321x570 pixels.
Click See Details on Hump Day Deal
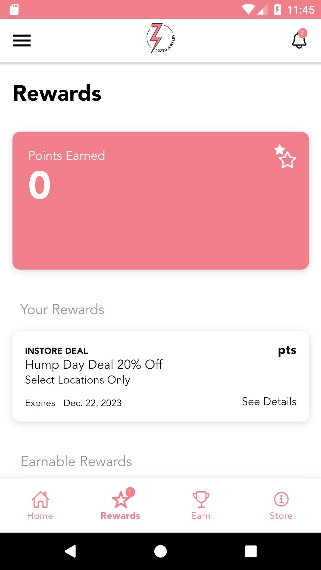[x=269, y=401]
